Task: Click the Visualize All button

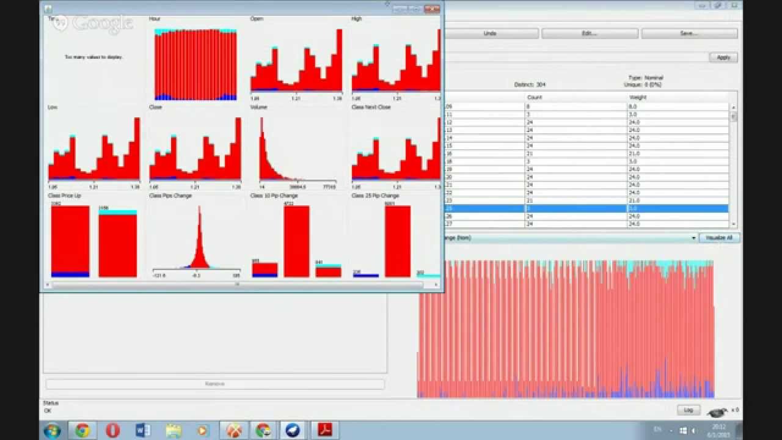Action: click(718, 238)
